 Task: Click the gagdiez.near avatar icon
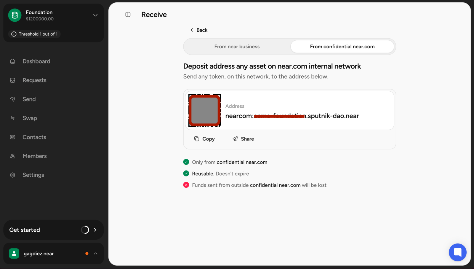(x=14, y=254)
